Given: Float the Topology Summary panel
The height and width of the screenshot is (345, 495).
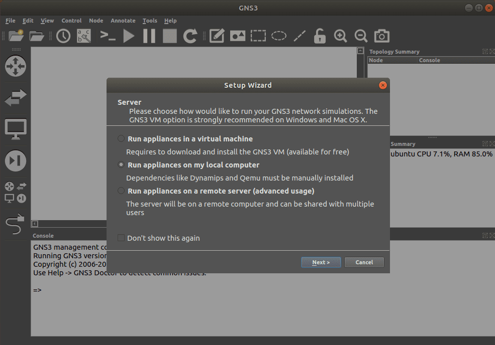Looking at the screenshot, I should [485, 51].
